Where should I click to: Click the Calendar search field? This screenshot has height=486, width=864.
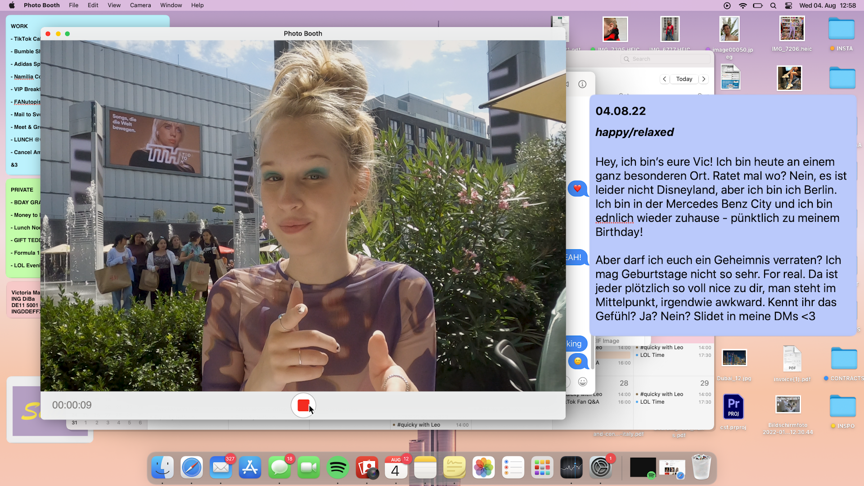pyautogui.click(x=666, y=59)
